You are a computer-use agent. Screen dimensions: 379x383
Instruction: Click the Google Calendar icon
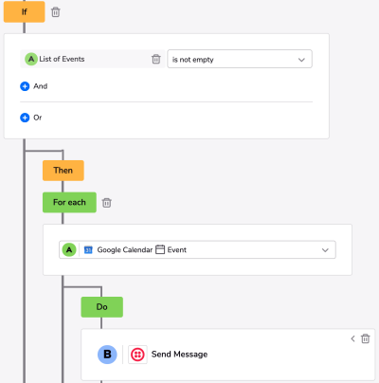[x=88, y=250]
